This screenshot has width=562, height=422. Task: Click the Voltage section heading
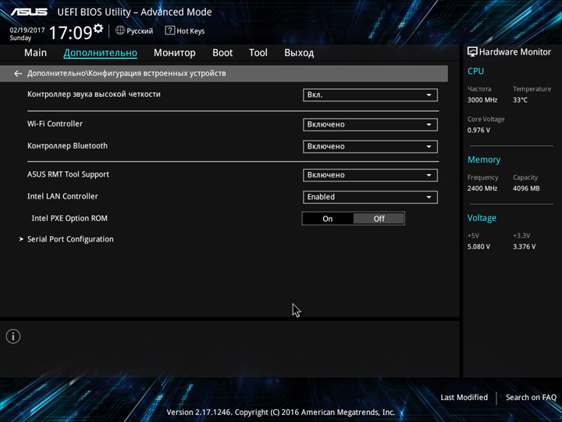point(482,218)
